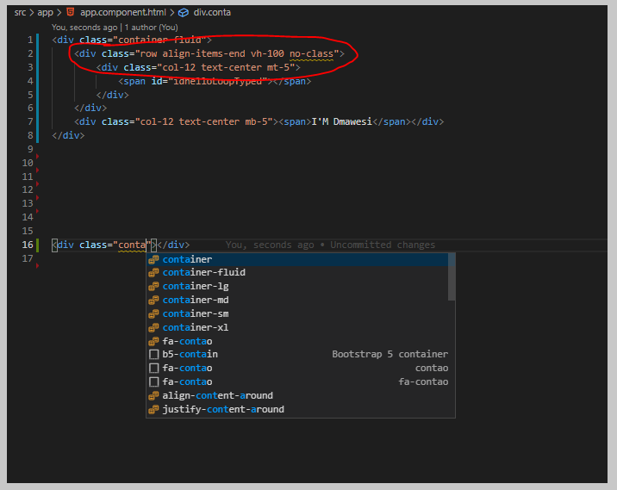
Task: Click class icon beside "container-lg"
Action: coord(153,286)
